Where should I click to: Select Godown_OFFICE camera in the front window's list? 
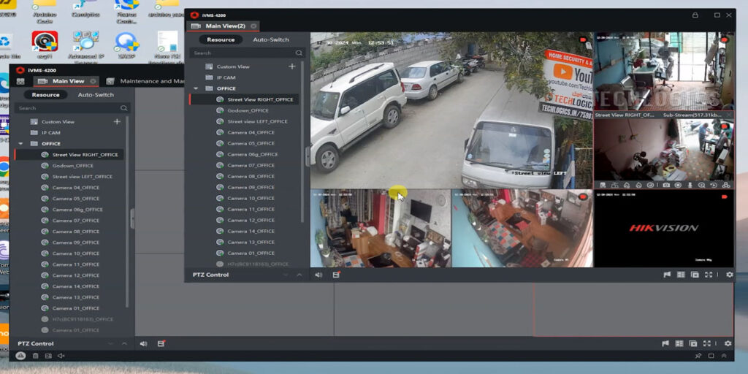[248, 110]
